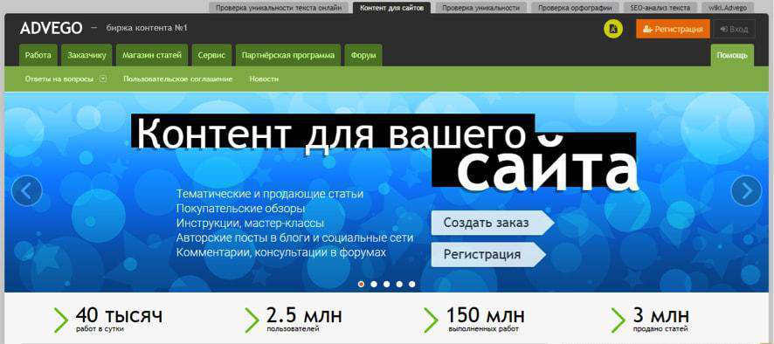Select the third carousel slide dot

tap(386, 285)
